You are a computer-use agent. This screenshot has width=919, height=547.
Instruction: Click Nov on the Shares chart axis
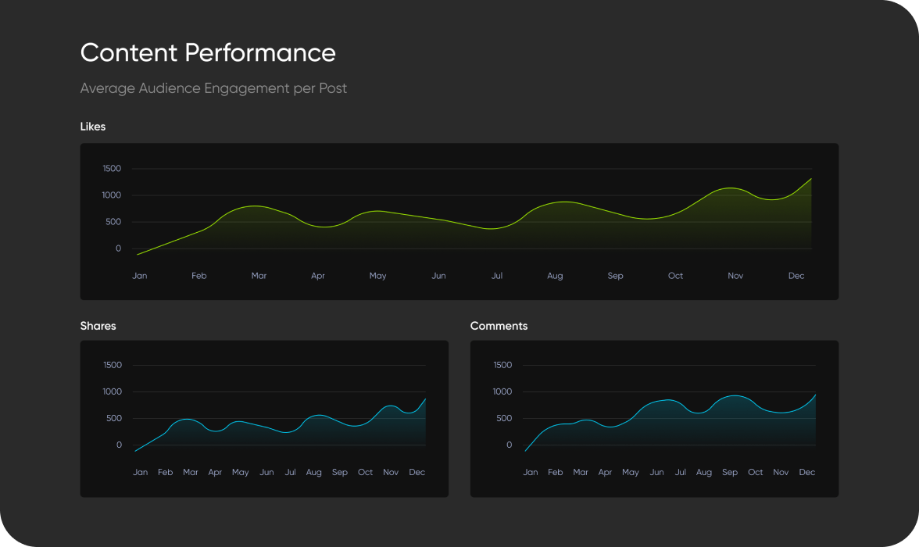(x=391, y=472)
